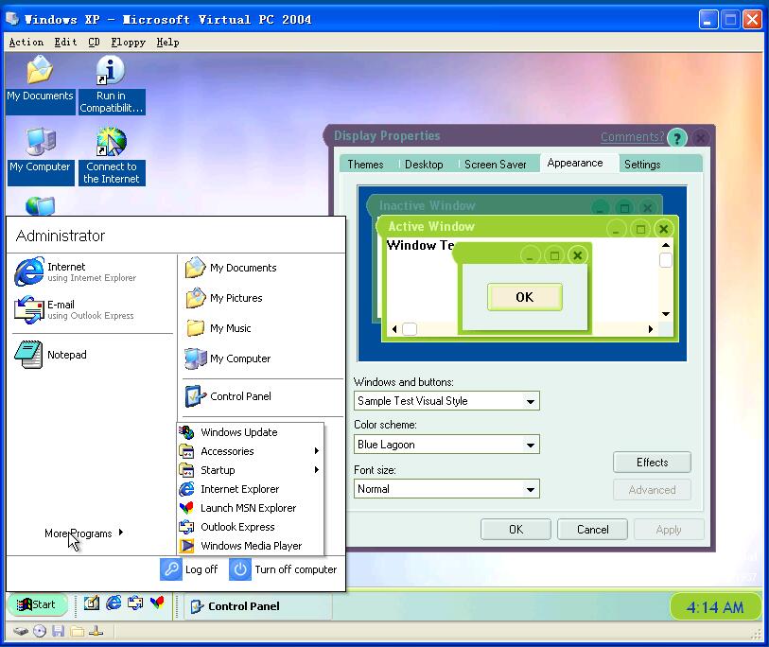Click Active Window title in preview
This screenshot has height=647, width=769.
431,227
